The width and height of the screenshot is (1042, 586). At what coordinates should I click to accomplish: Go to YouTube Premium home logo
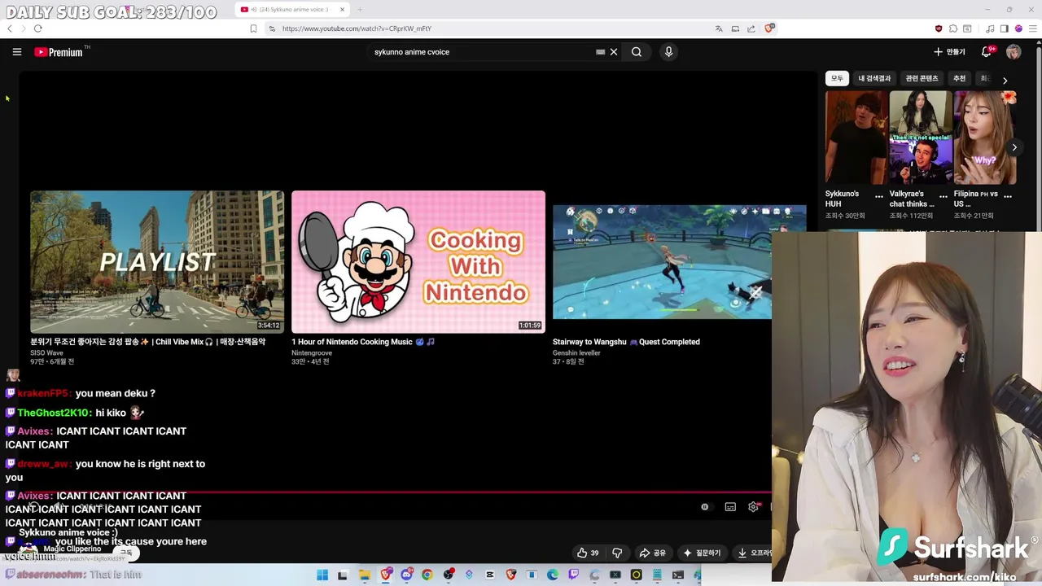[59, 52]
